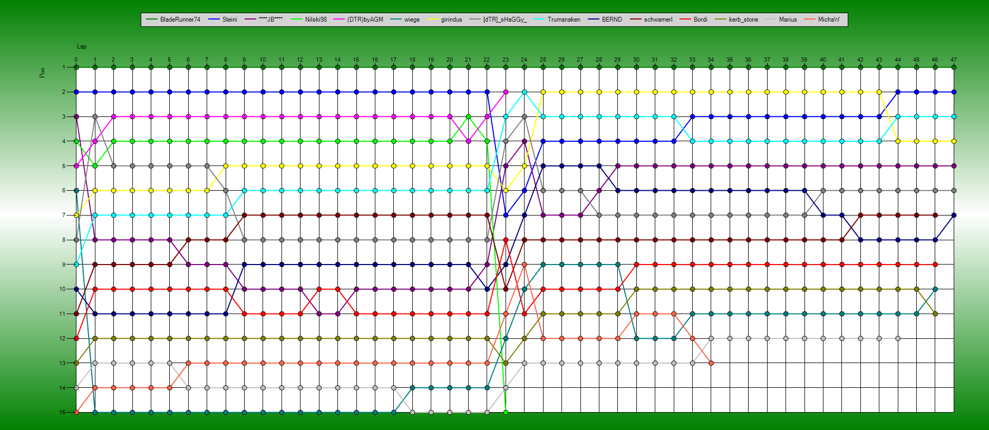Click Bordi's red marker at lap 23, position 8
This screenshot has height=430, width=989.
tap(506, 240)
